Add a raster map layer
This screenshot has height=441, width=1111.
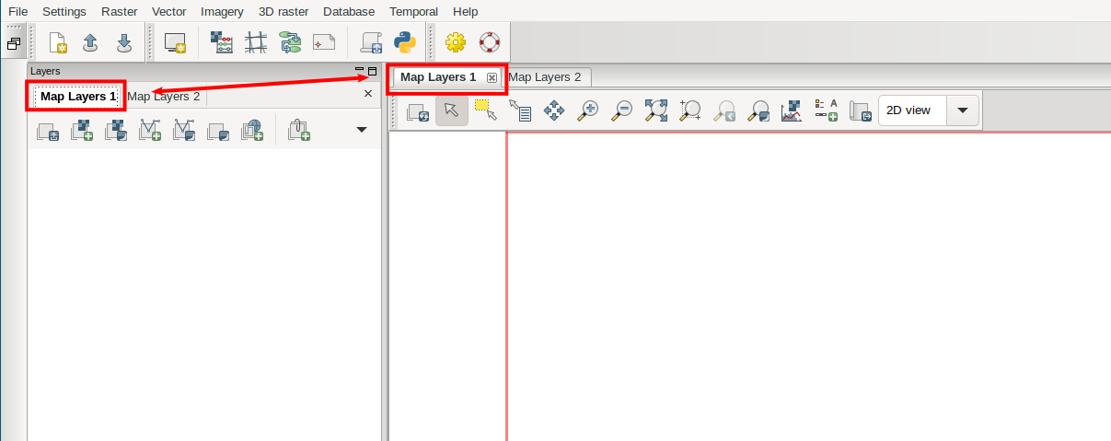click(x=82, y=131)
